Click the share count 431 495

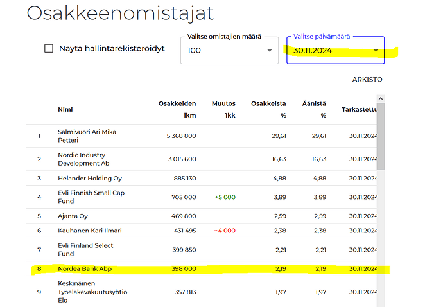click(x=185, y=231)
